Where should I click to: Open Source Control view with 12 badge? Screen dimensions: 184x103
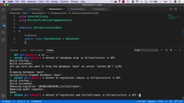click(3, 25)
